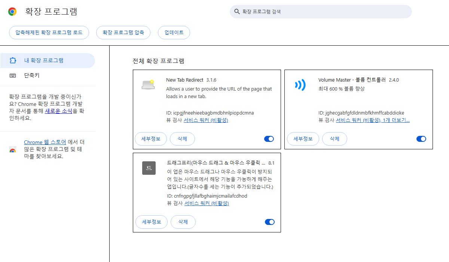The height and width of the screenshot is (262, 449).
Task: Click the Chrome logo beside 확장 프로그램 title
Action: click(x=12, y=12)
